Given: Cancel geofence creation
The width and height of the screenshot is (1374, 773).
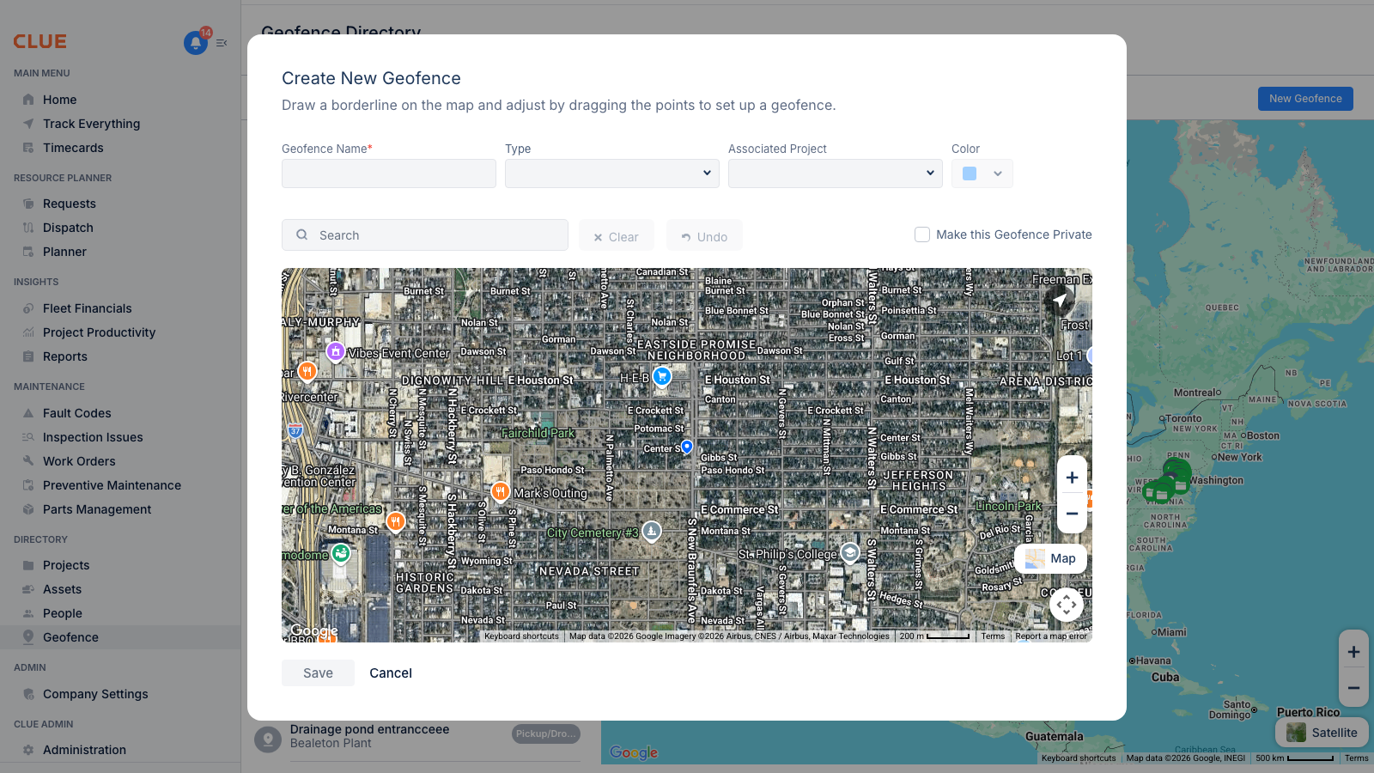Looking at the screenshot, I should 391,673.
